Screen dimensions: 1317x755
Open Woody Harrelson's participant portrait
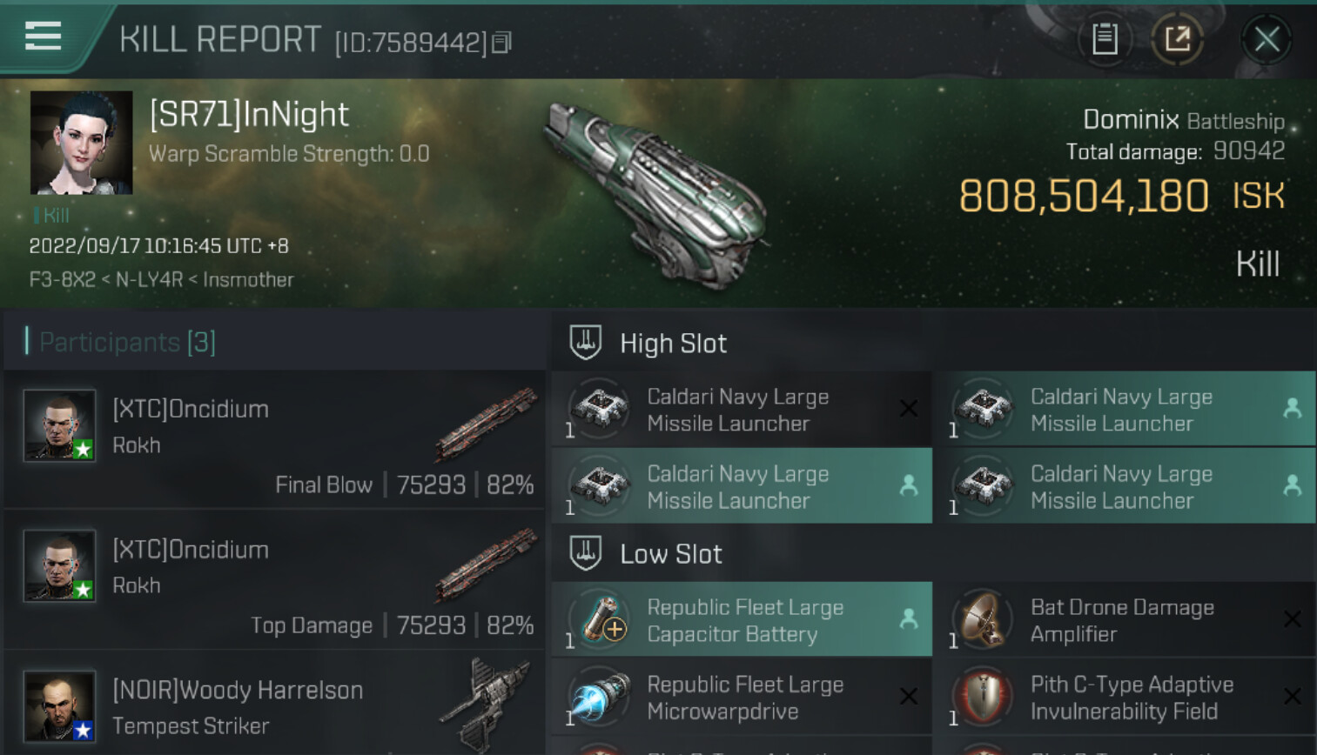[x=59, y=705]
